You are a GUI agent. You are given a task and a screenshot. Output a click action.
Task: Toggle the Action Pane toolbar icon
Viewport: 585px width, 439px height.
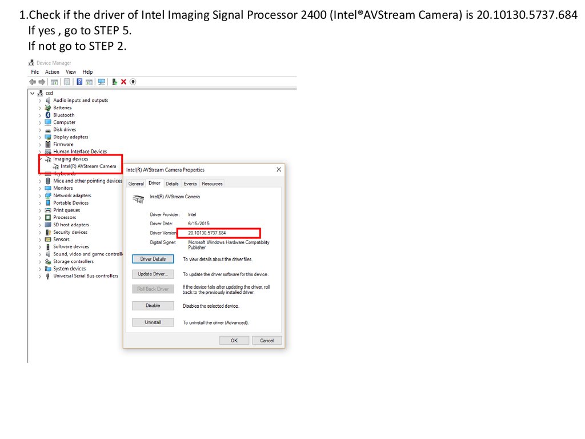pos(89,82)
